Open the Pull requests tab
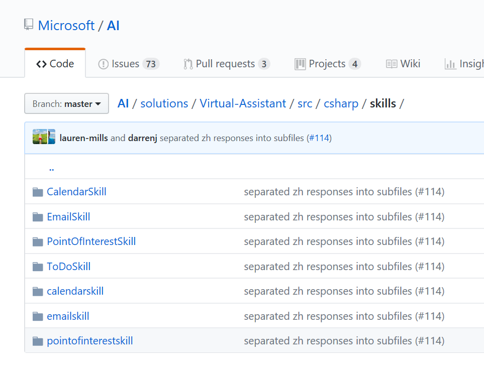The width and height of the screenshot is (484, 373). point(227,64)
